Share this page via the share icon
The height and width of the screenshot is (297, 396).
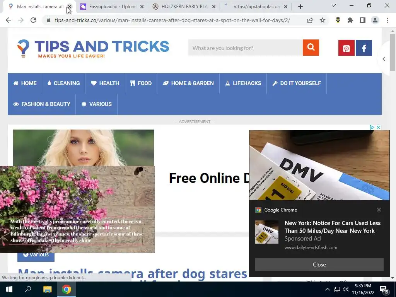coord(310,20)
